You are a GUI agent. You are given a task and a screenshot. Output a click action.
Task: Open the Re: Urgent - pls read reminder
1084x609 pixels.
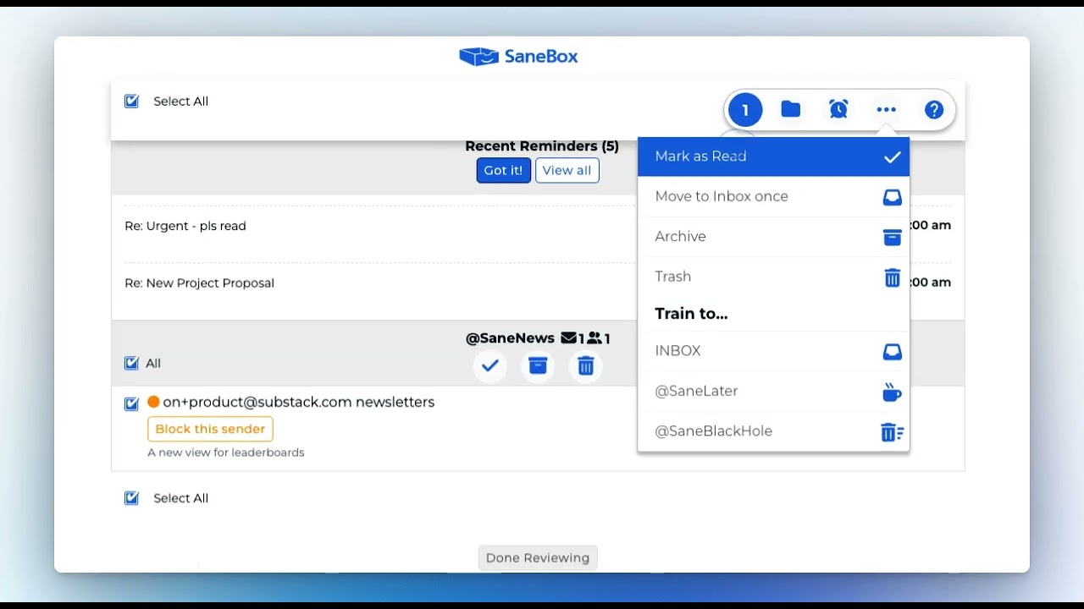(185, 226)
